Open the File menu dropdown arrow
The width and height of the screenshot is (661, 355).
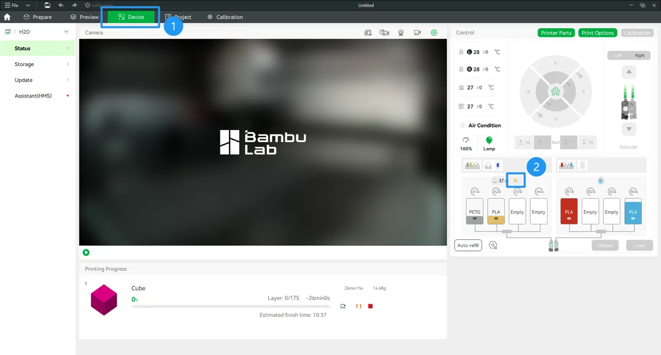click(x=28, y=5)
